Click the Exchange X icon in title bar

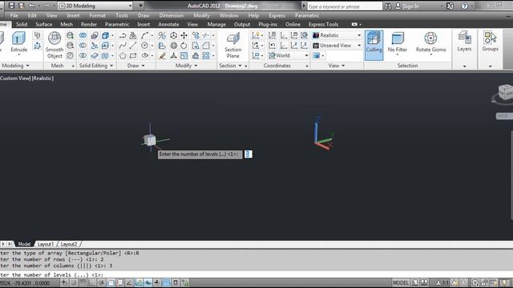450,6
